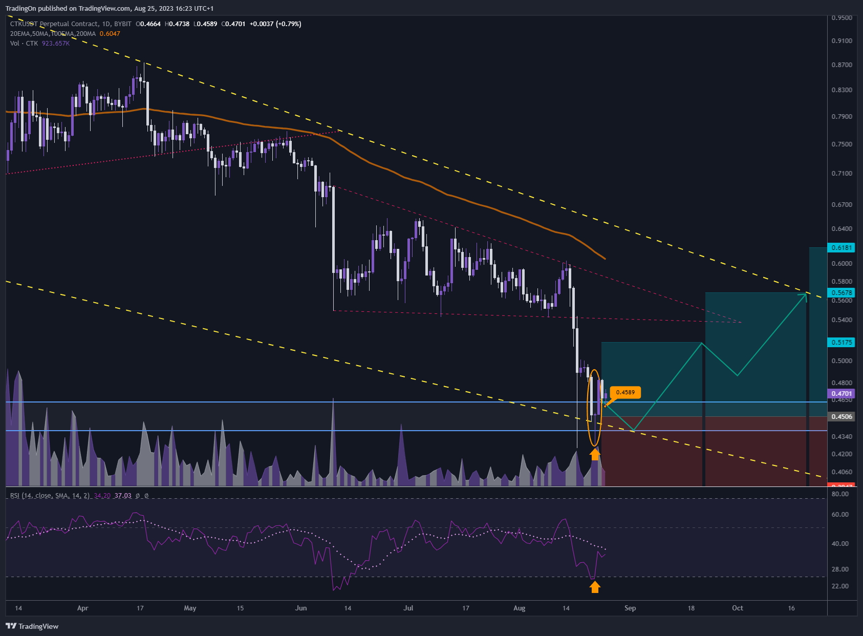
Task: Click the 0.5175 teal price label
Action: (x=842, y=342)
